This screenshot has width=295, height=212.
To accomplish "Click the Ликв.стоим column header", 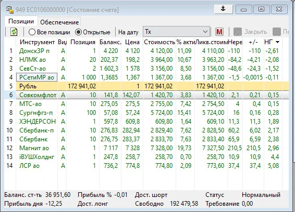I will pyautogui.click(x=211, y=42).
